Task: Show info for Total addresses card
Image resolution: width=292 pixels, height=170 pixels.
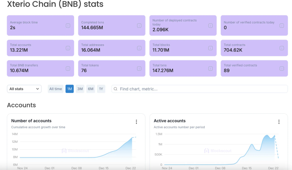Action: (x=139, y=48)
